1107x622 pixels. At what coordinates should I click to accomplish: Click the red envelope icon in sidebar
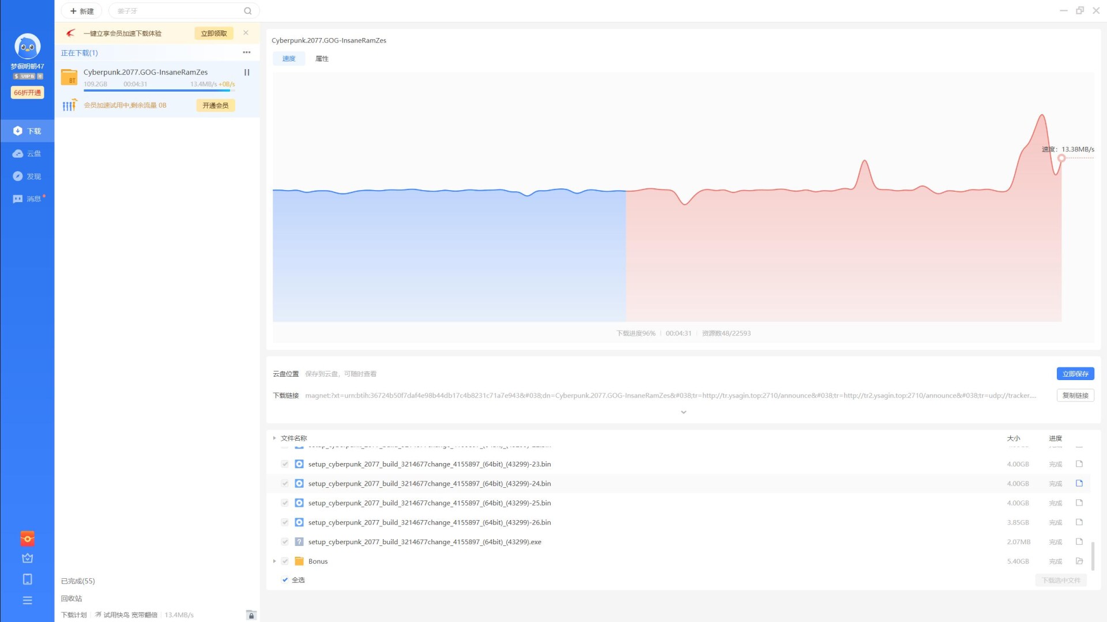(27, 538)
